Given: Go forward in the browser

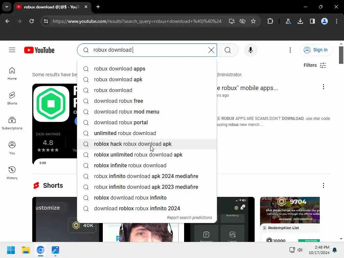Looking at the screenshot, I should (19, 21).
